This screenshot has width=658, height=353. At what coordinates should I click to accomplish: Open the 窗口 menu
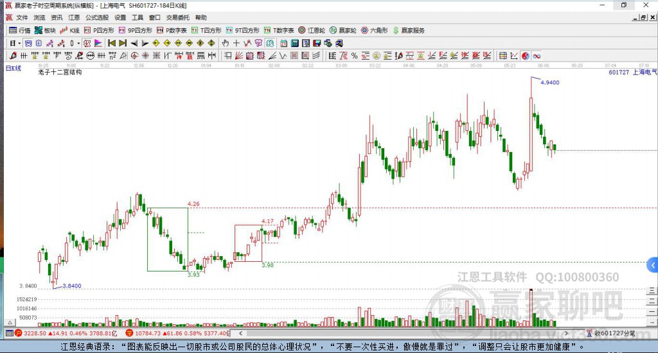(x=154, y=17)
